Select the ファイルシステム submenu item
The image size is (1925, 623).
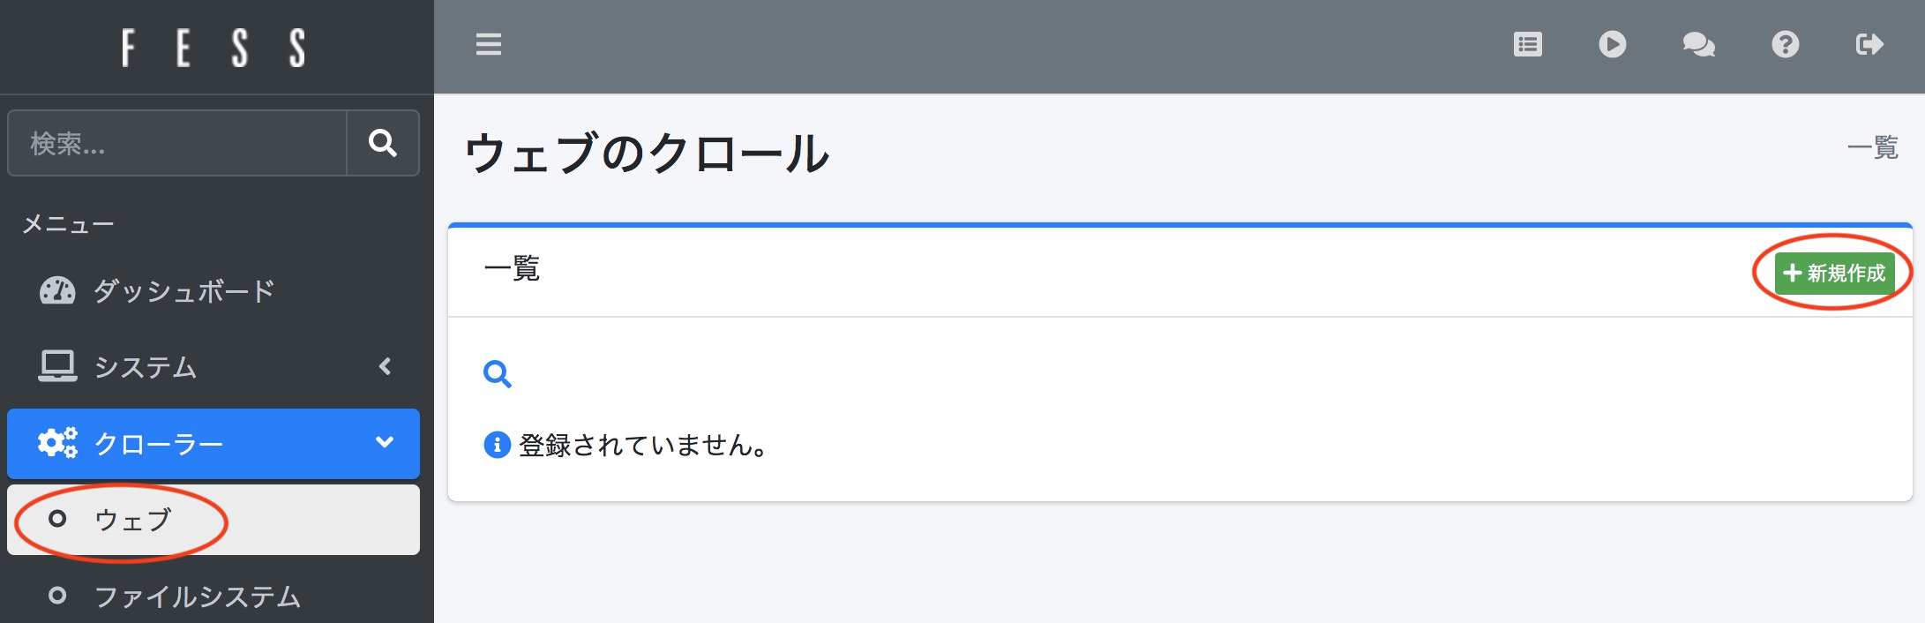coord(197,597)
